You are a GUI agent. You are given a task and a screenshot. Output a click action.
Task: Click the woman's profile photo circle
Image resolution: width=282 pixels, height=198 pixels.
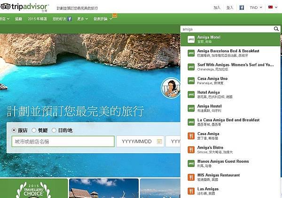[x=171, y=88]
